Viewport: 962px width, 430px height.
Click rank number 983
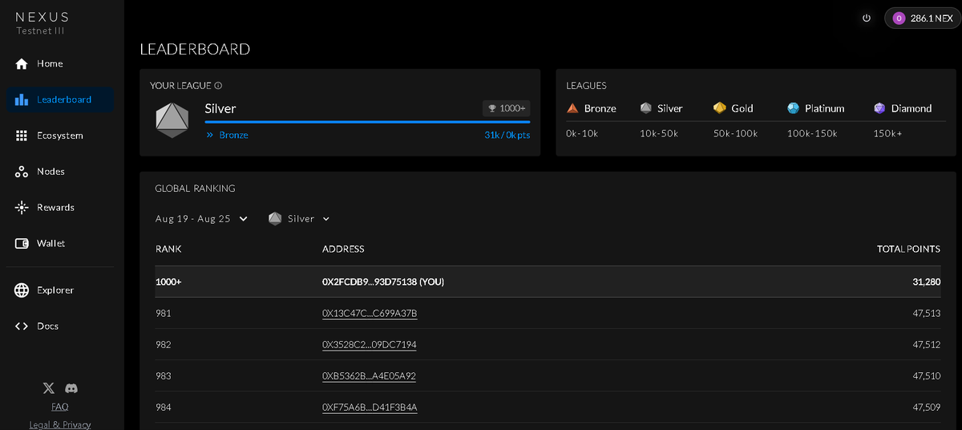163,375
